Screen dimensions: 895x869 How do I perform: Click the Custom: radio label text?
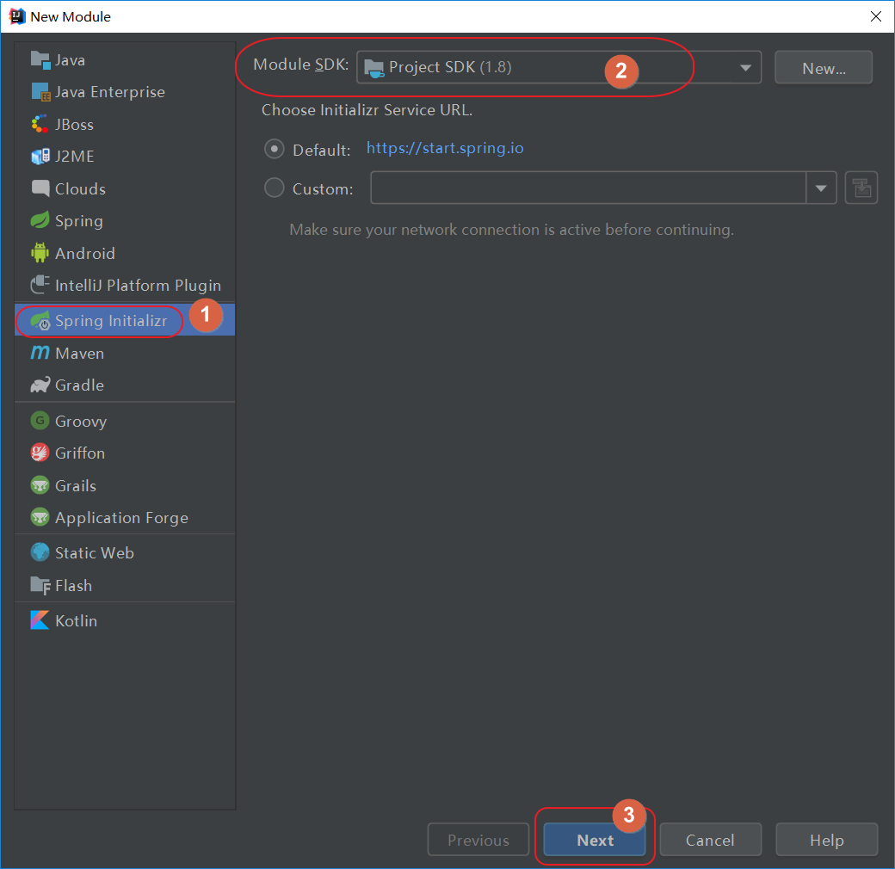pyautogui.click(x=323, y=189)
